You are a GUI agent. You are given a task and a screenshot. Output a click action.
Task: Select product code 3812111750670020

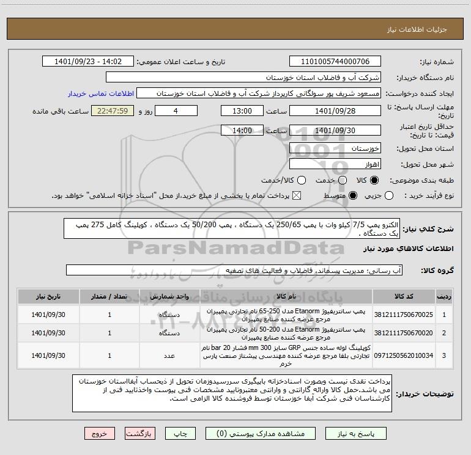click(x=404, y=333)
